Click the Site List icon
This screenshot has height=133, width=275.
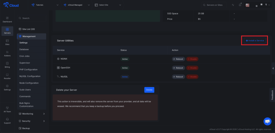coord(20,29)
